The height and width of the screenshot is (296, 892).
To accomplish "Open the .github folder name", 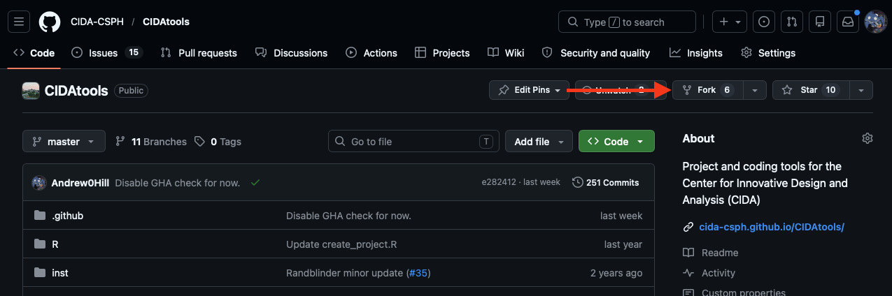I will 68,216.
